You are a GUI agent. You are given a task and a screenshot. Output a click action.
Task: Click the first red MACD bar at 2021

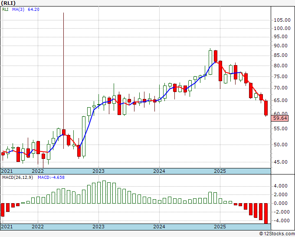point(3,210)
